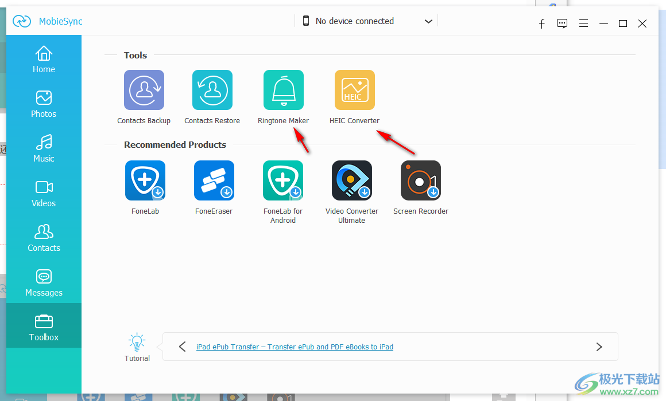Show the next tutorial link
666x401 pixels.
coord(599,347)
